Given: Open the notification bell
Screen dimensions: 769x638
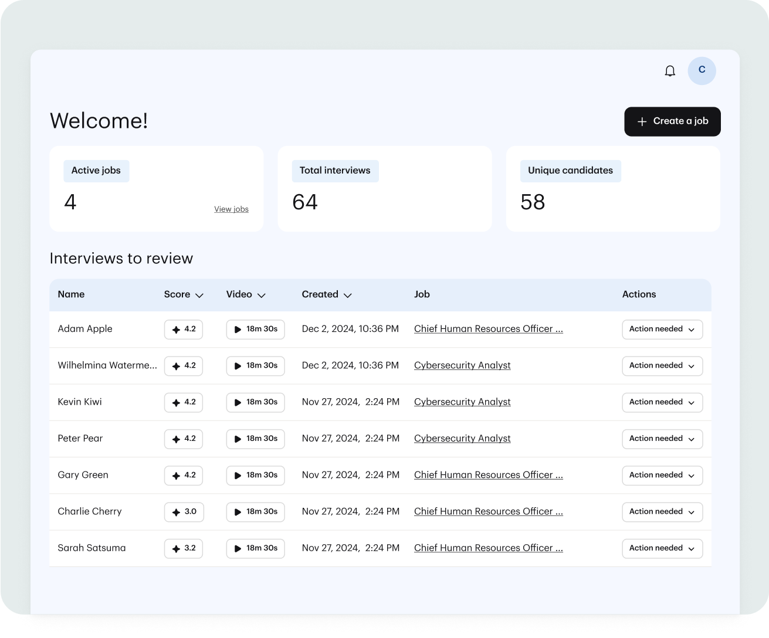Looking at the screenshot, I should pos(669,71).
